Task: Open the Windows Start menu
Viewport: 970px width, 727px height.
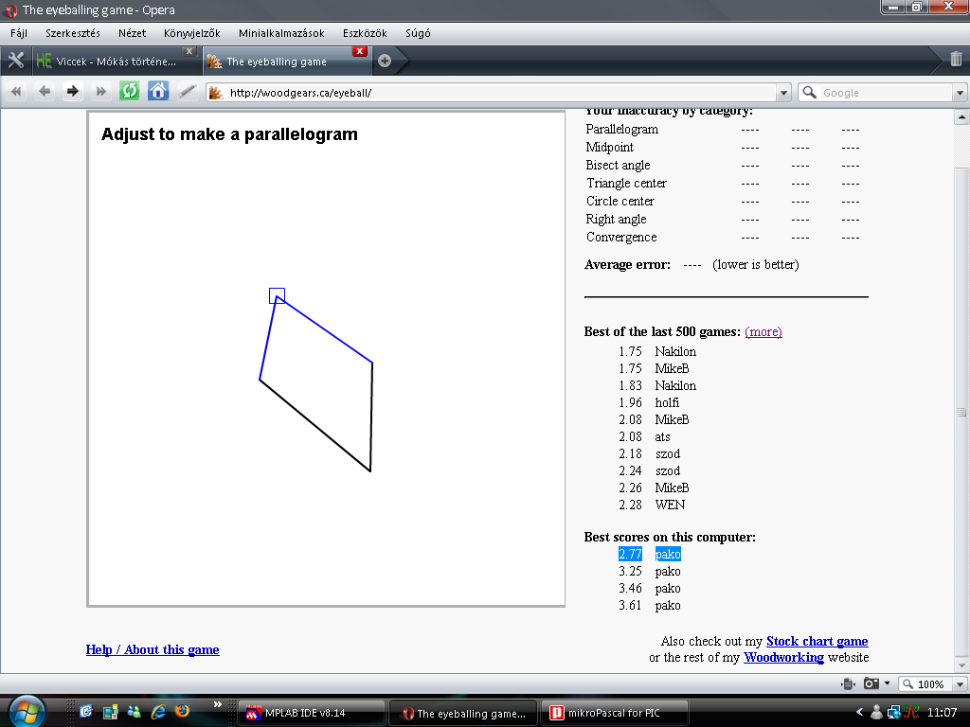Action: 26,712
